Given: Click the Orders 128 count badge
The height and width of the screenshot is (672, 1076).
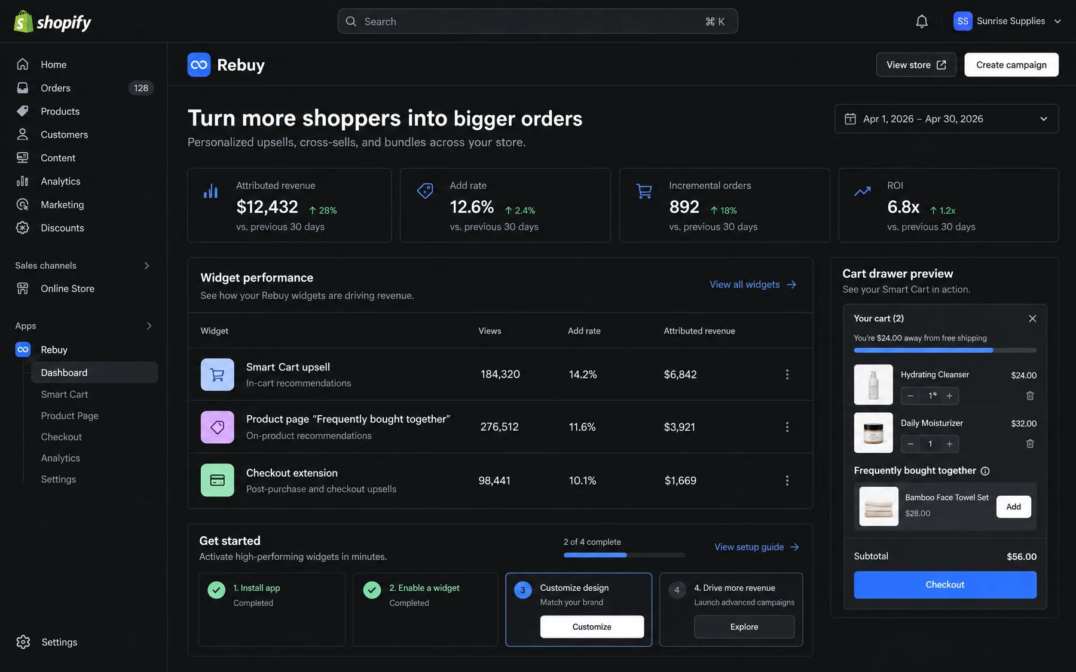Looking at the screenshot, I should point(141,88).
